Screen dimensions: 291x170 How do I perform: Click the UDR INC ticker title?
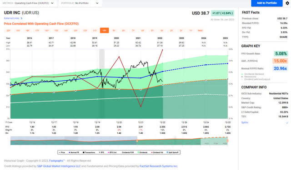point(21,13)
